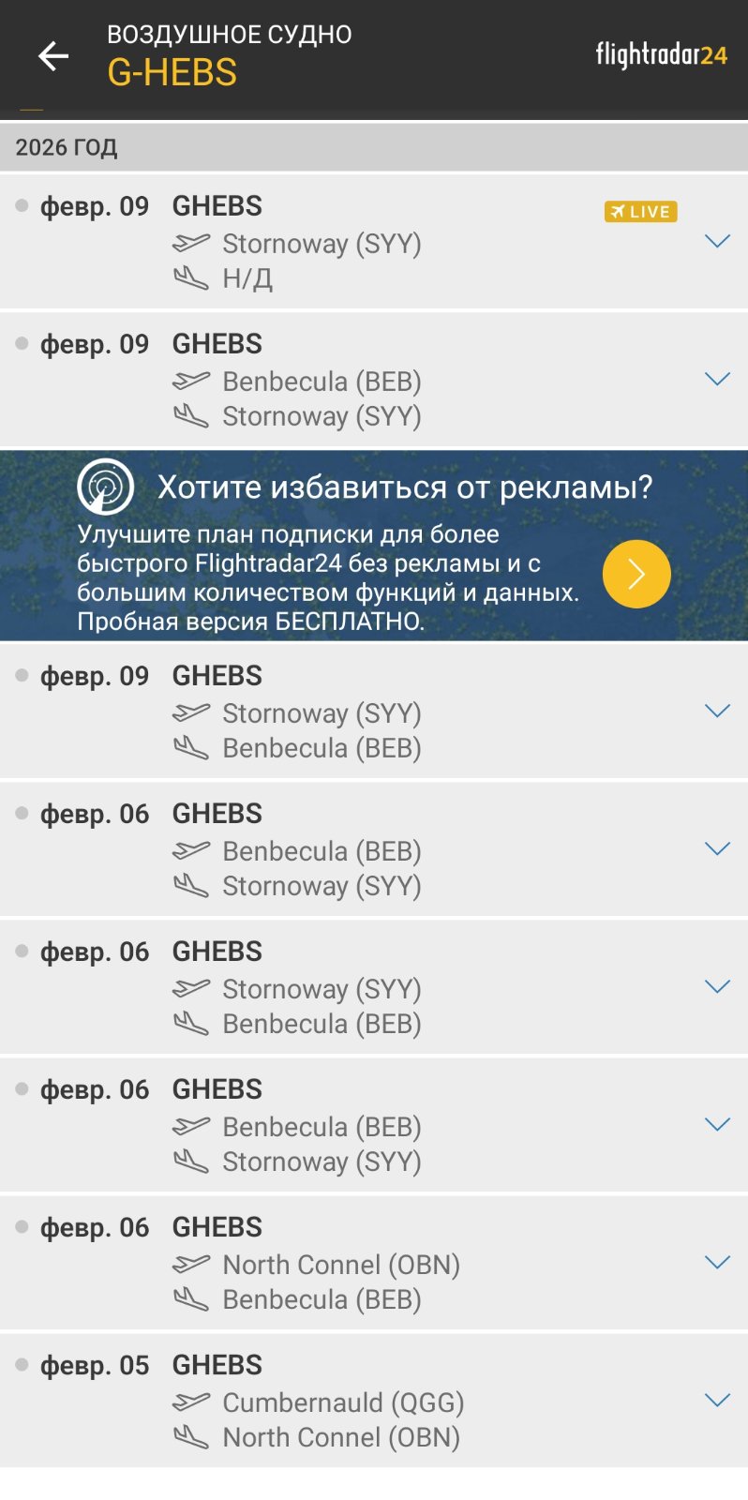Click the radar icon in ad banner
This screenshot has width=748, height=1500.
105,487
